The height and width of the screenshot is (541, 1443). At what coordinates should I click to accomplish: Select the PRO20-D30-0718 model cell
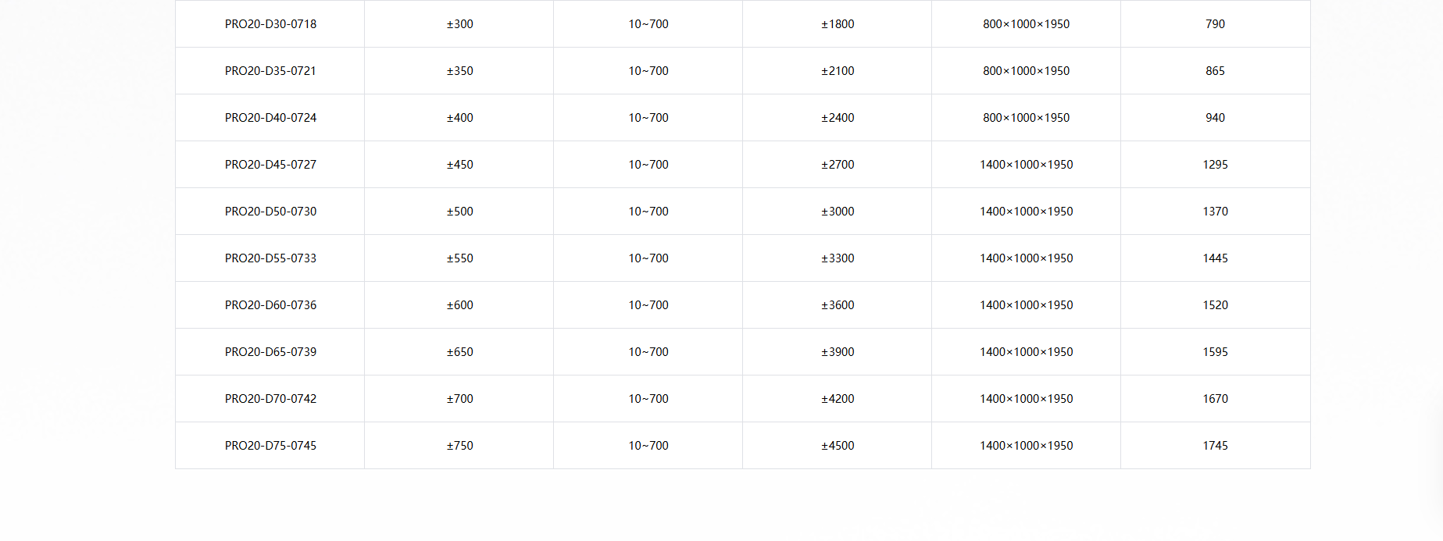coord(270,24)
